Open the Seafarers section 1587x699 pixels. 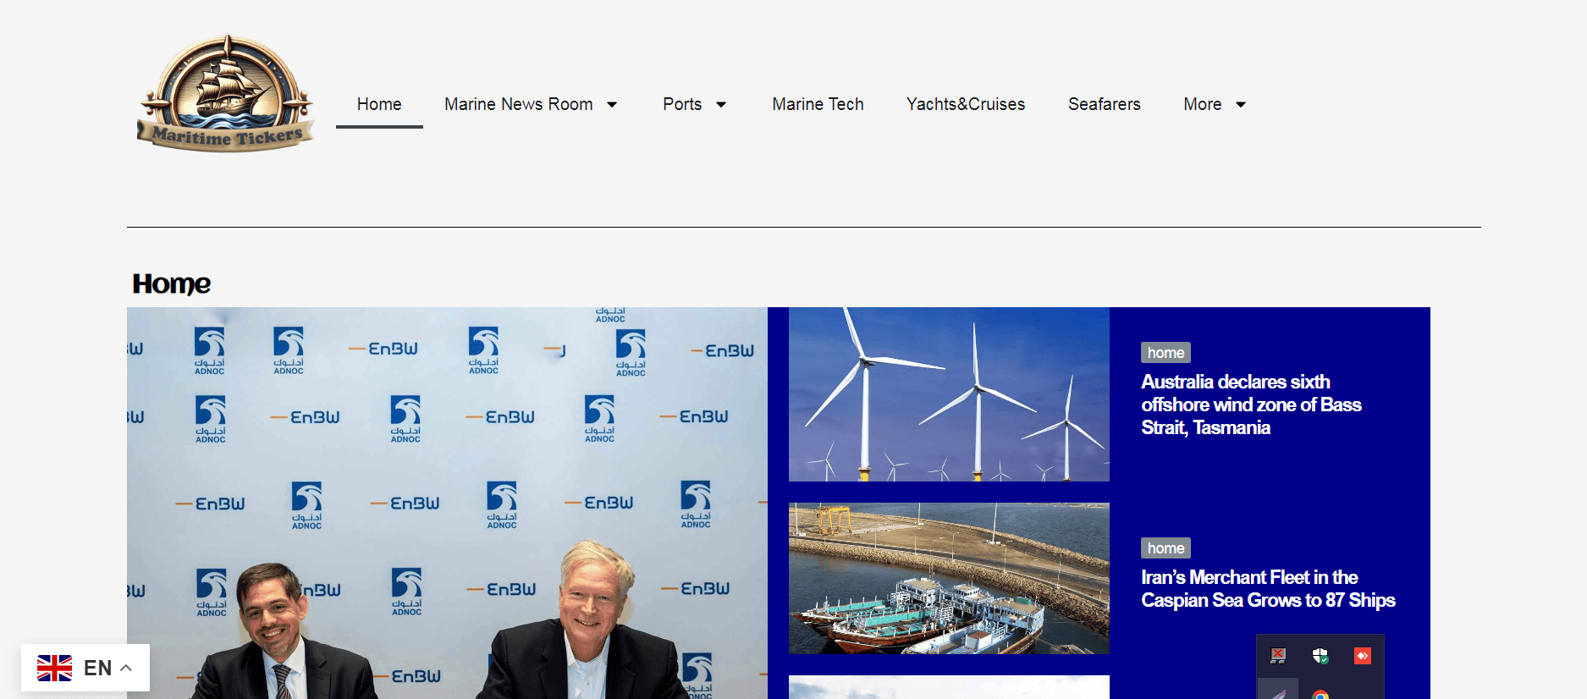tap(1104, 104)
